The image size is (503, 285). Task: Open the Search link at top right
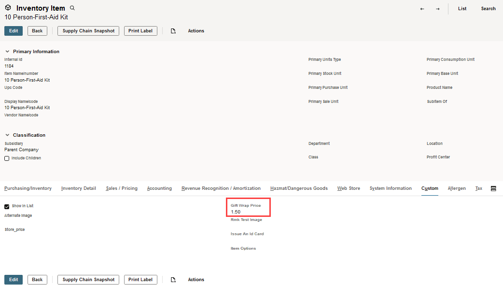488,9
